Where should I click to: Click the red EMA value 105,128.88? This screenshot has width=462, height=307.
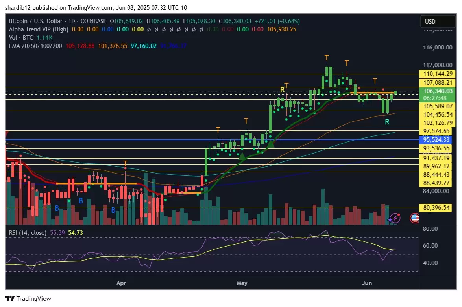(x=80, y=46)
